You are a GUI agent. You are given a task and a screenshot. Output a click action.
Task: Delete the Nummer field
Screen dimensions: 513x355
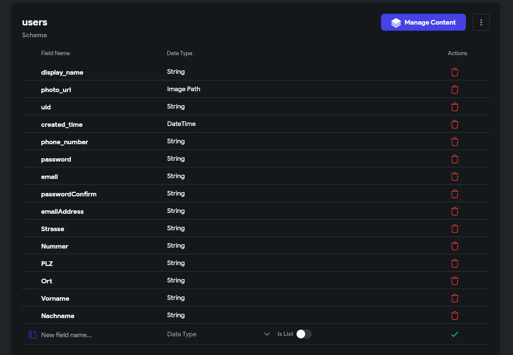tap(454, 246)
